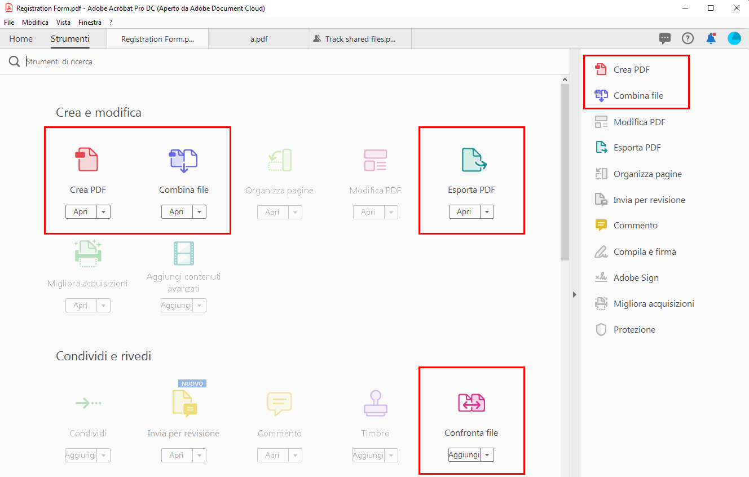Expand the Modifica PDF dropdown arrow

[x=391, y=212]
